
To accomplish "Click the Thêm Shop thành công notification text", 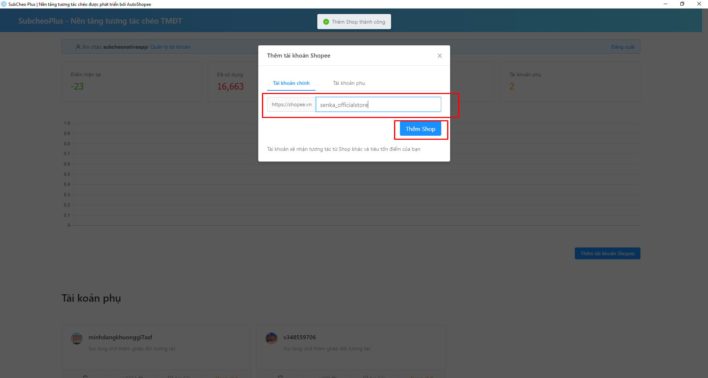I will tap(358, 22).
